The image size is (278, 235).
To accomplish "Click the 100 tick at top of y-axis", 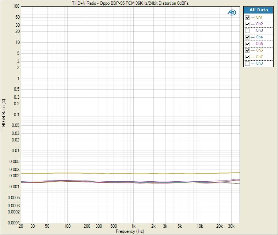I will 16,7.
